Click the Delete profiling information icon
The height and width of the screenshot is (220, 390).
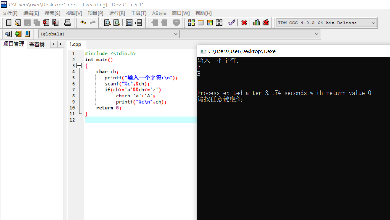pos(266,23)
